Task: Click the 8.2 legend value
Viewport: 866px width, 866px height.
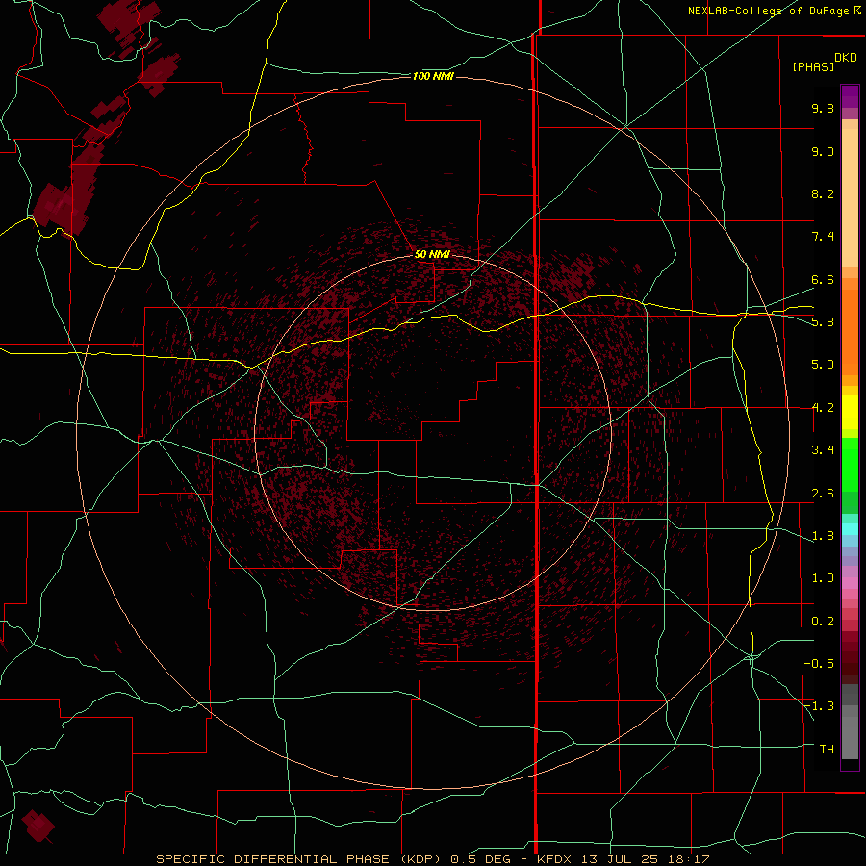Action: coord(823,193)
